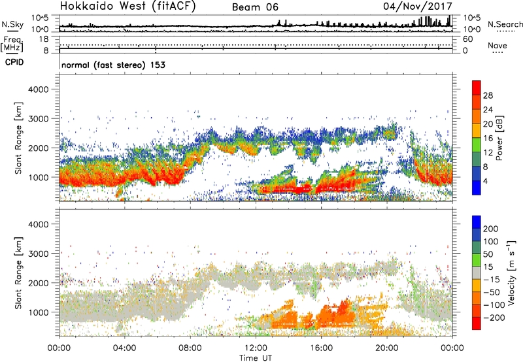Click the date '04/Nov/2017'

pyautogui.click(x=418, y=6)
